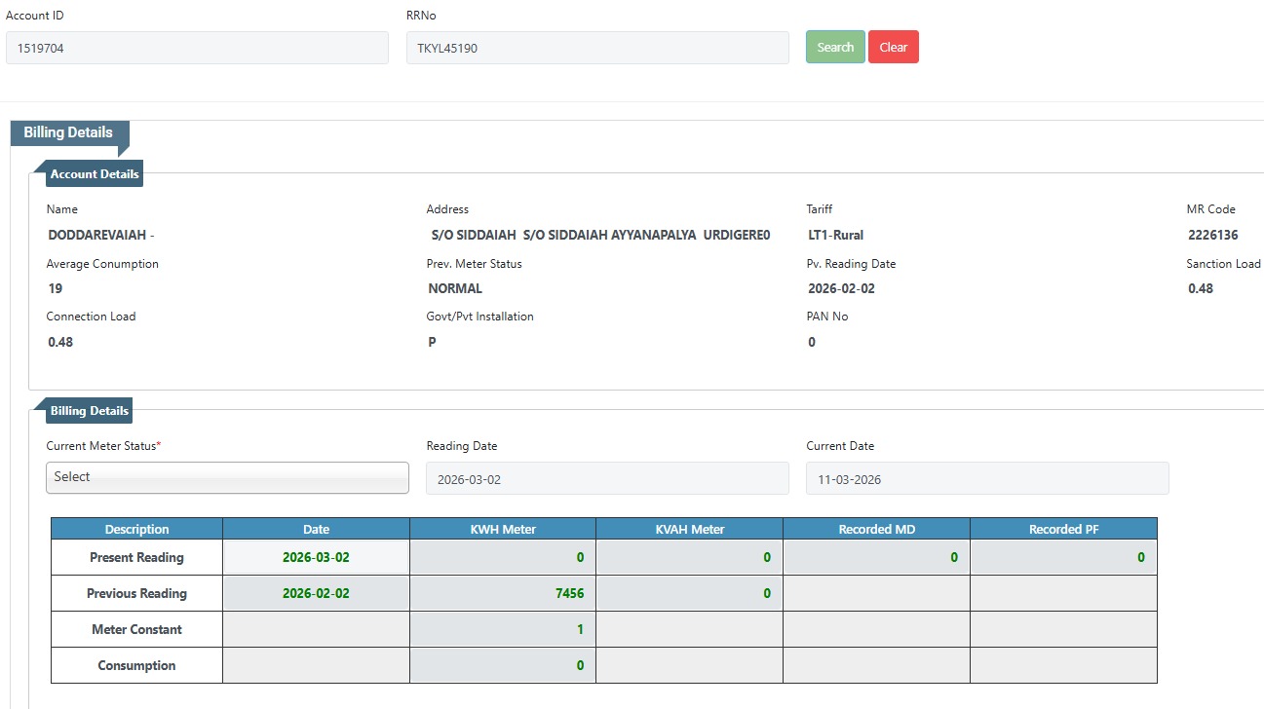Screen dimensions: 1264x709
Task: Click the Present Reading date cell
Action: [x=316, y=558]
